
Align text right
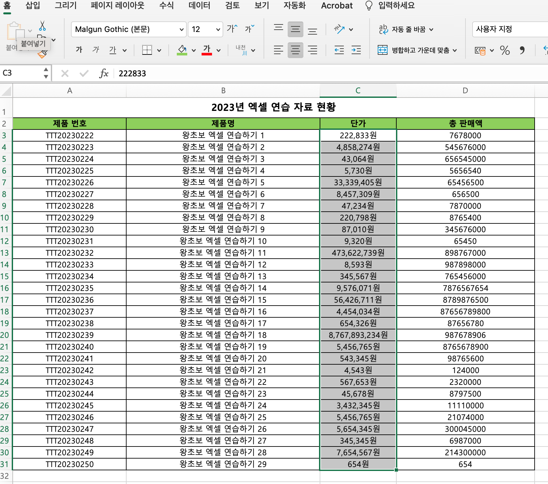312,50
